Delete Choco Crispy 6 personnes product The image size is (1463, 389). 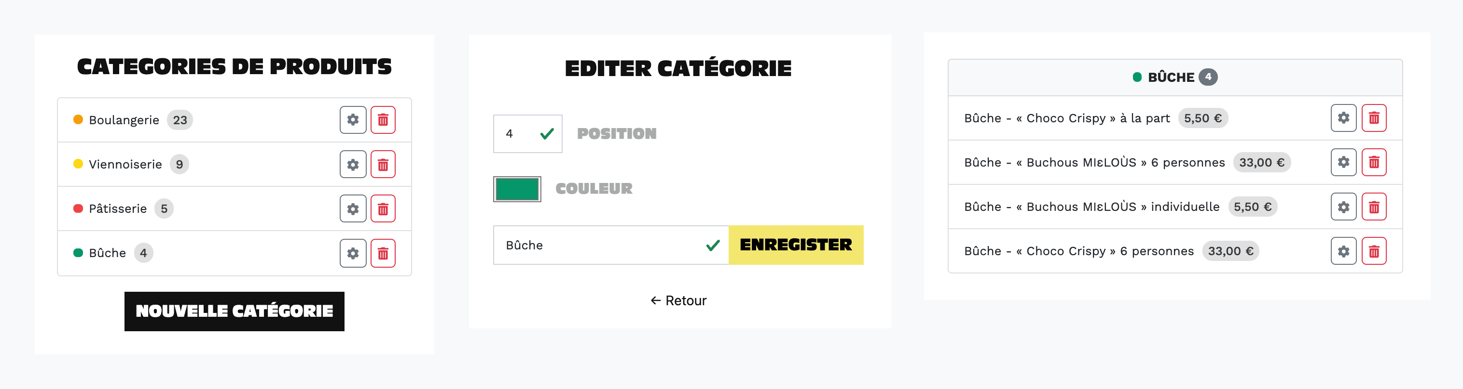point(1373,251)
